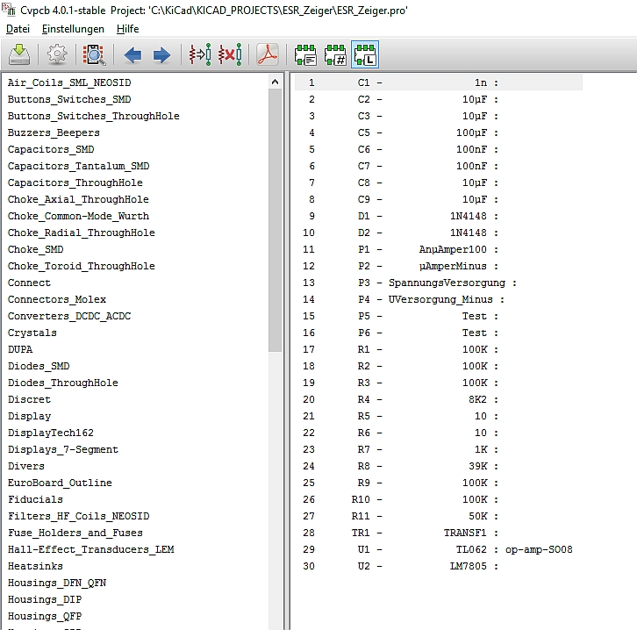The image size is (637, 630).
Task: Open the Einstellungen menu
Action: 73,29
